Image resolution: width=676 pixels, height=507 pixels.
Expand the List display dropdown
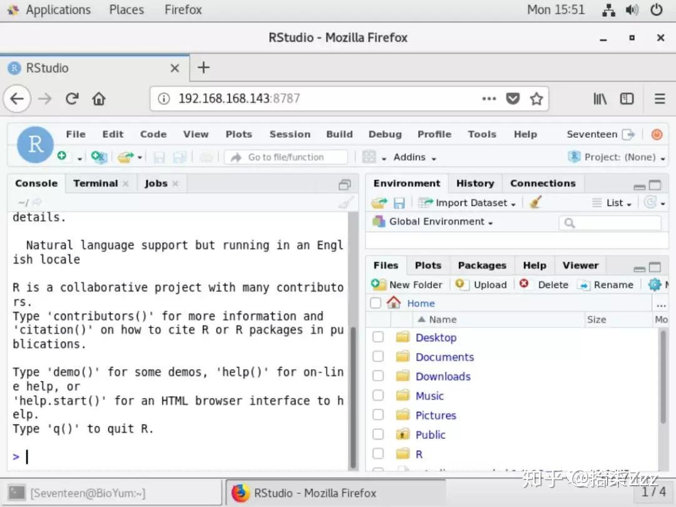(x=612, y=202)
